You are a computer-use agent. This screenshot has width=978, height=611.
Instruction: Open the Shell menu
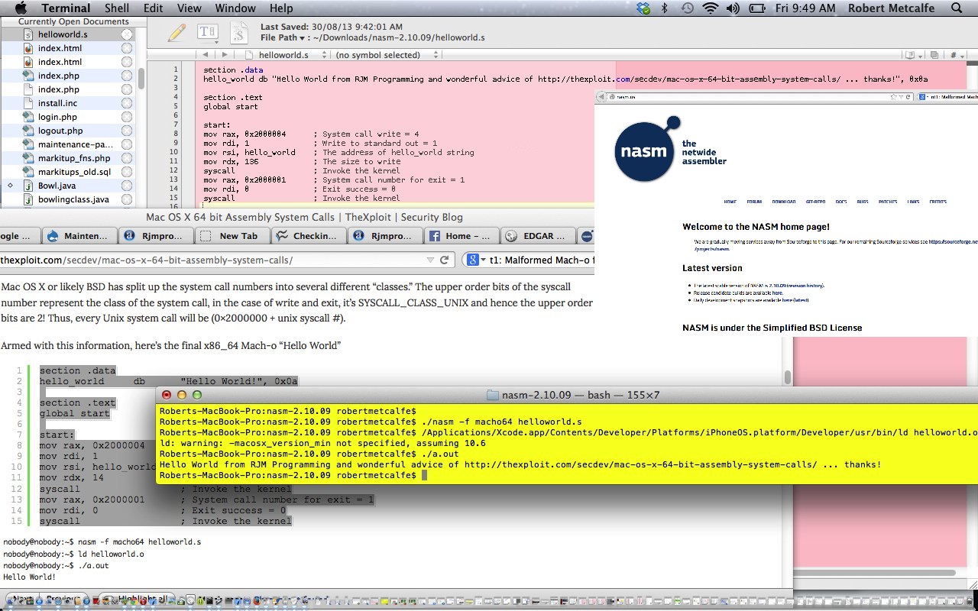coord(117,8)
